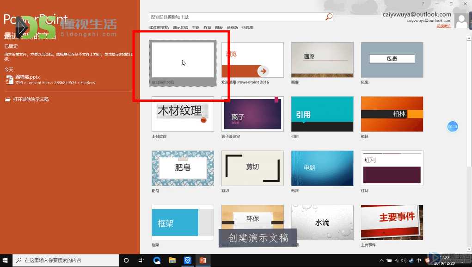Screen dimensions: 472x267
Task: Open File Explorer from taskbar
Action: 172,261
